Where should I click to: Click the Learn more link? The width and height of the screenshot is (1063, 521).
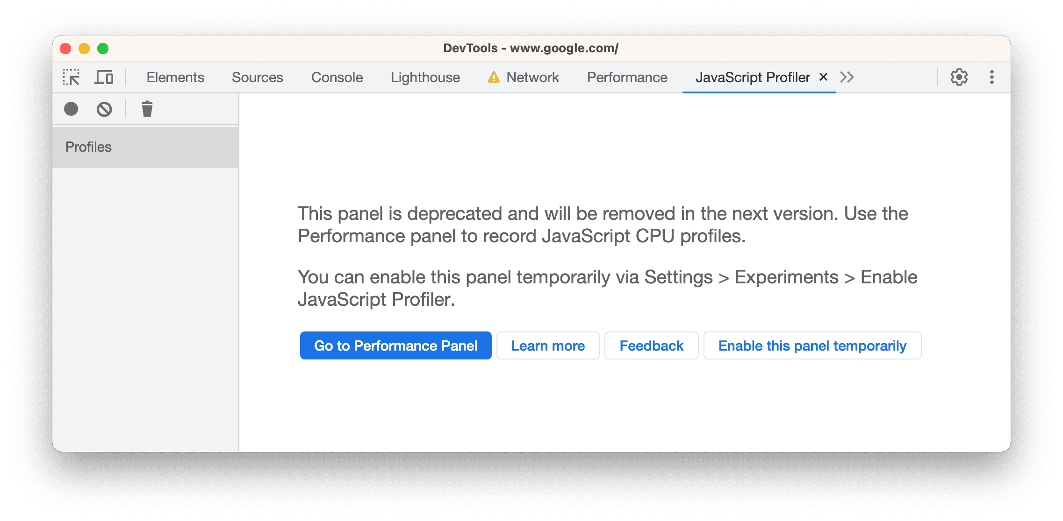tap(548, 345)
